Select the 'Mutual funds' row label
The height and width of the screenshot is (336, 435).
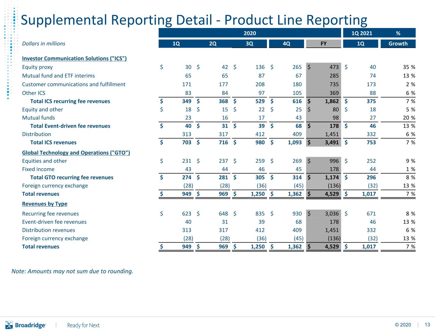click(x=38, y=118)
